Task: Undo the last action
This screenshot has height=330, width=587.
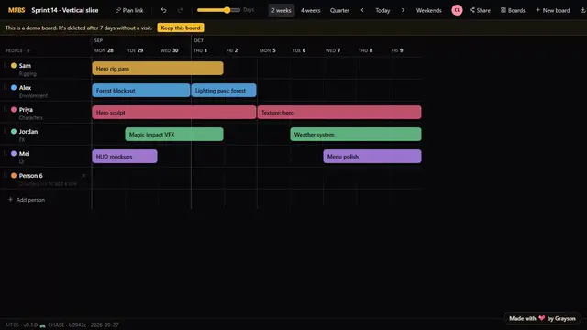Action: click(163, 10)
